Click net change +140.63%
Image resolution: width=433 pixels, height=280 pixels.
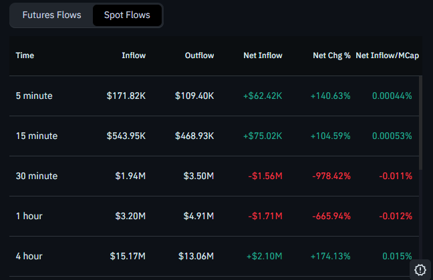click(x=331, y=96)
